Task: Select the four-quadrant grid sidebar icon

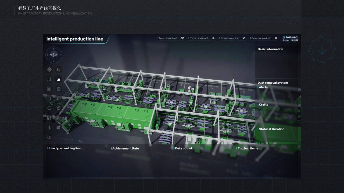Action: click(59, 128)
